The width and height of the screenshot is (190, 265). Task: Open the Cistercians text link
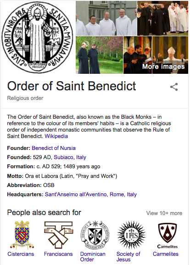21,254
